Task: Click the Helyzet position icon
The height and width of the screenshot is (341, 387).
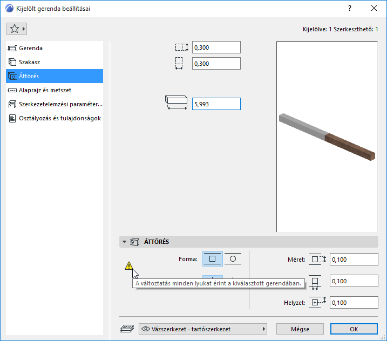Action: pos(317,302)
